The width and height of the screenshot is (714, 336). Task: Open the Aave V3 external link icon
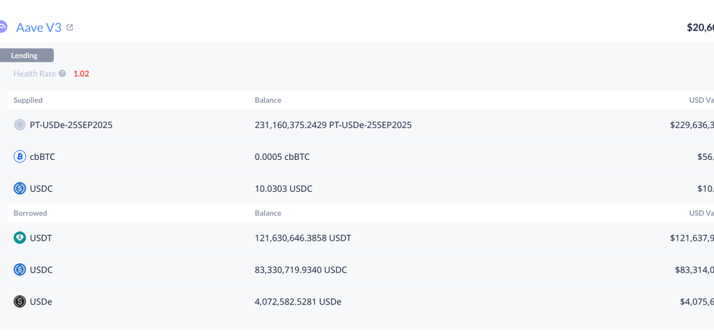tap(70, 28)
